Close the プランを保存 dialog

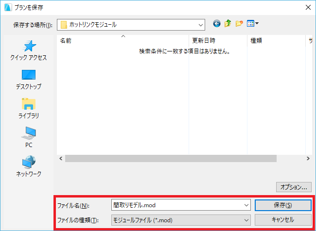pos(308,7)
